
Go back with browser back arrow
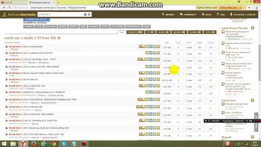click(4, 7)
